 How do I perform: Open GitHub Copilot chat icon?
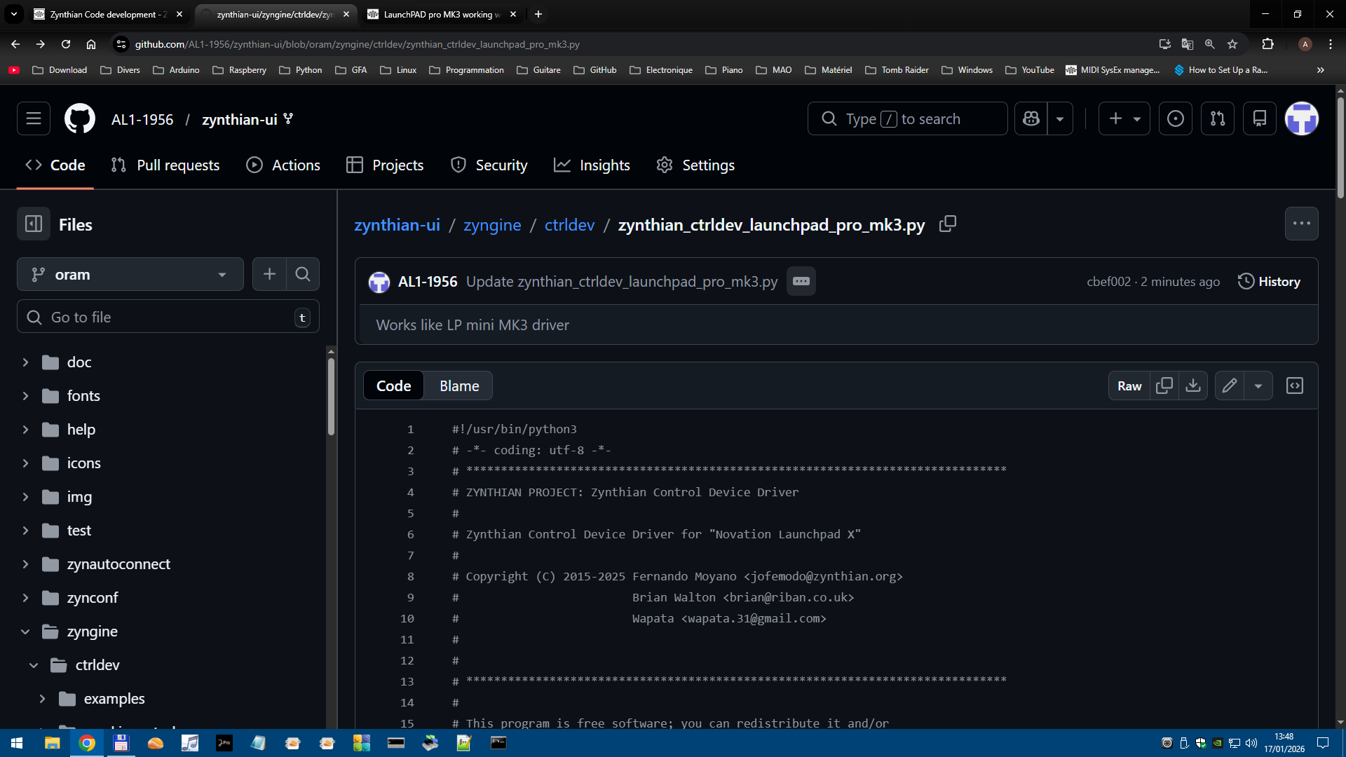coord(1031,118)
